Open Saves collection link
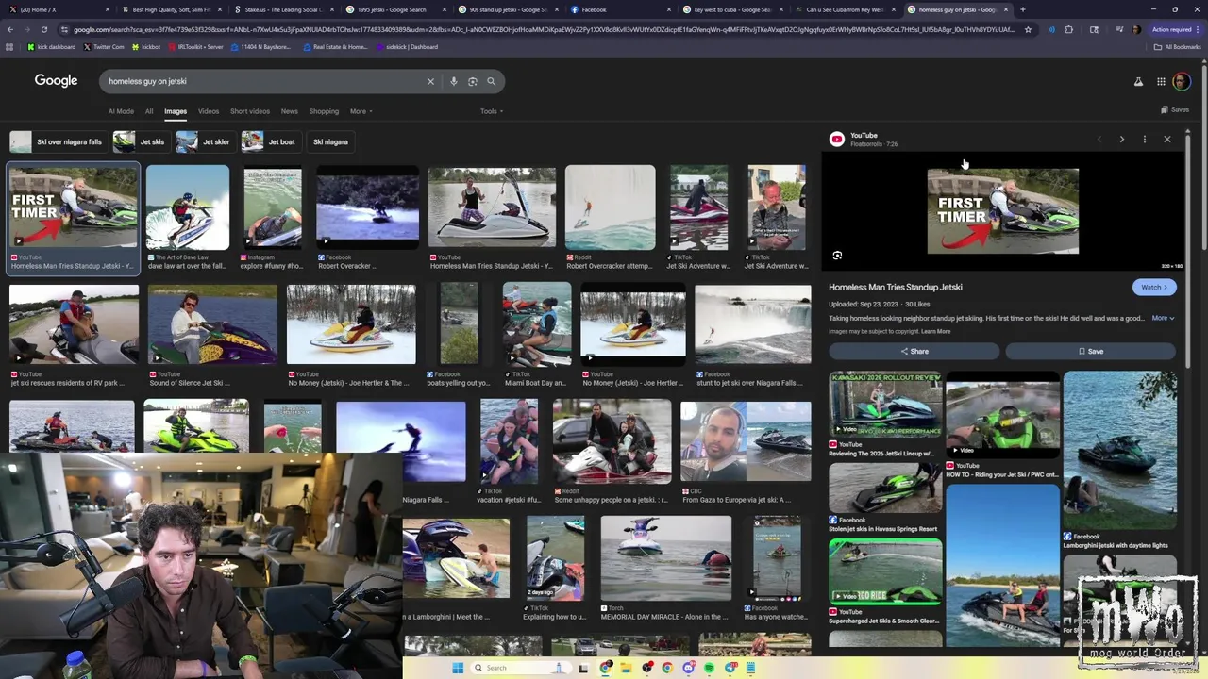The width and height of the screenshot is (1208, 679). (x=1174, y=109)
